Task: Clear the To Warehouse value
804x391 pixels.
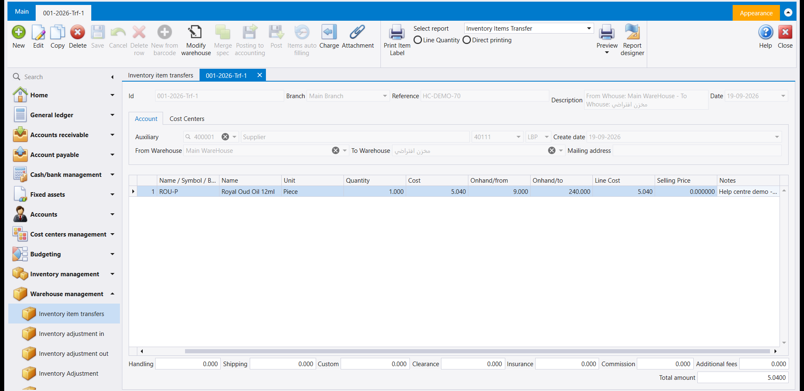Action: coord(552,151)
